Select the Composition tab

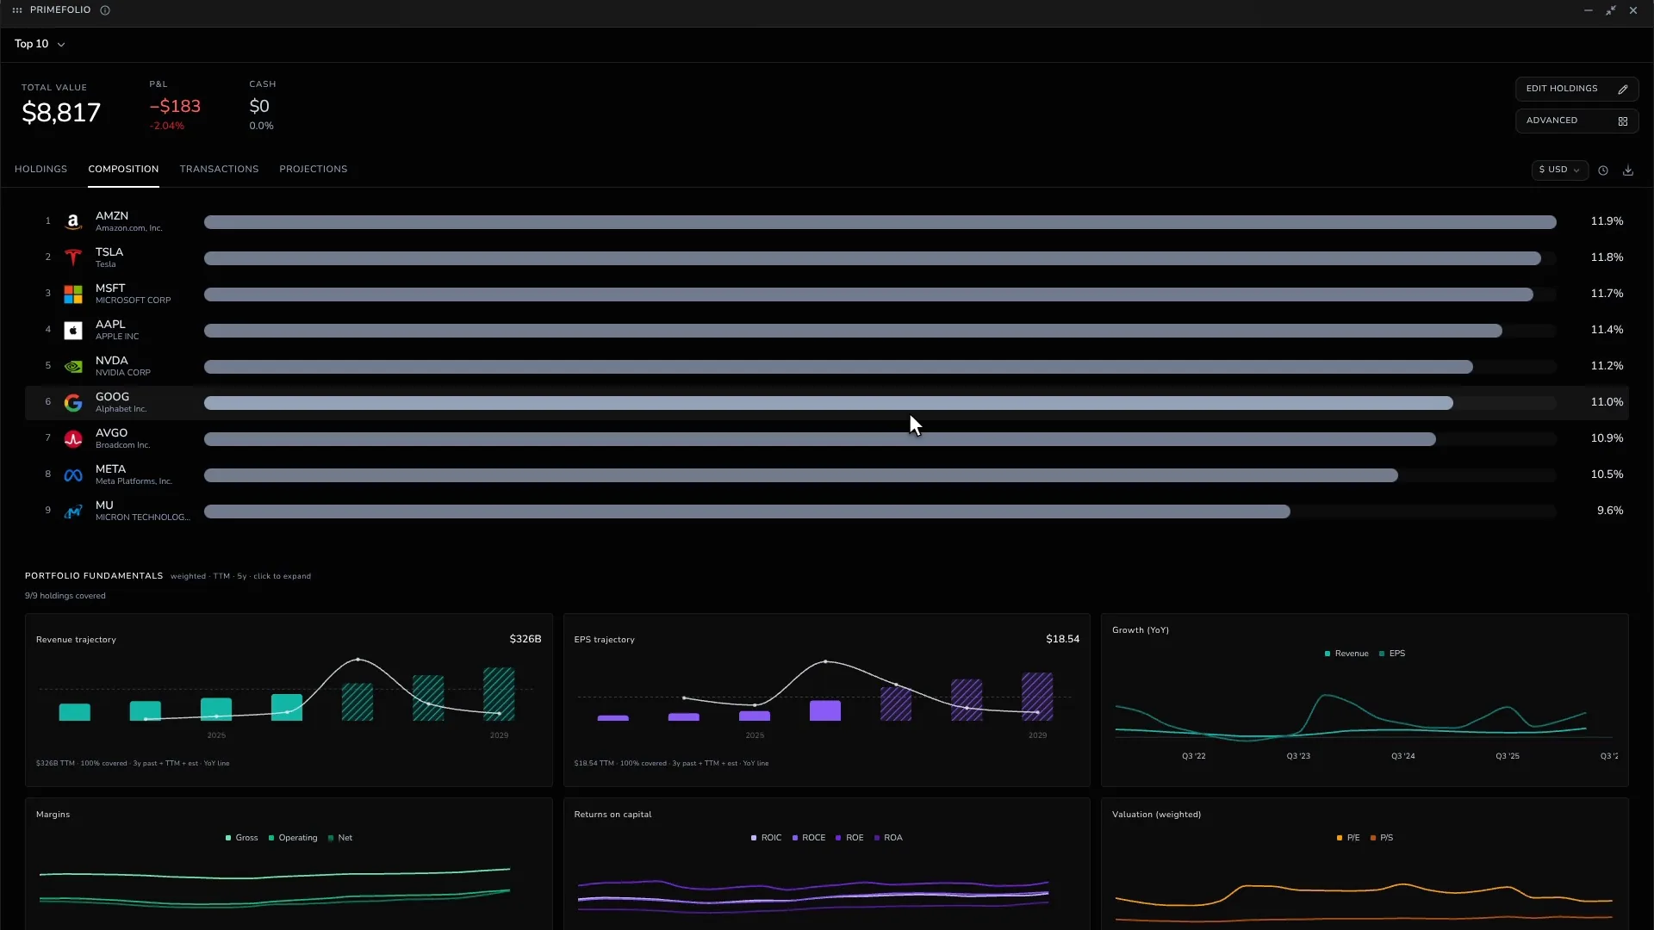[123, 169]
